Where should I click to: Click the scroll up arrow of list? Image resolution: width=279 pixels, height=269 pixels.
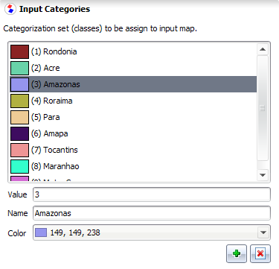click(263, 49)
